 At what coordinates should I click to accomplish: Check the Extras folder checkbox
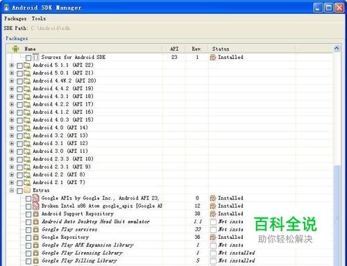(19, 191)
